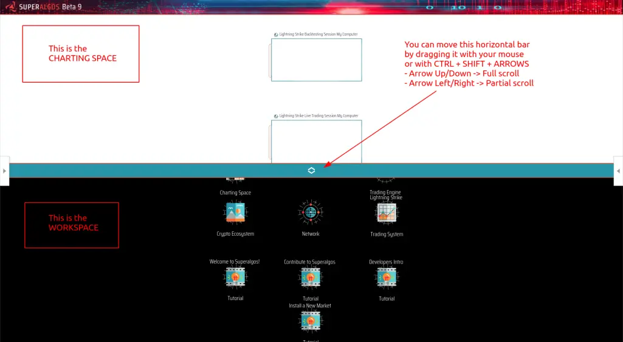The width and height of the screenshot is (623, 342).
Task: Select the Contribute to Superalgos tutorial icon
Action: 311,277
